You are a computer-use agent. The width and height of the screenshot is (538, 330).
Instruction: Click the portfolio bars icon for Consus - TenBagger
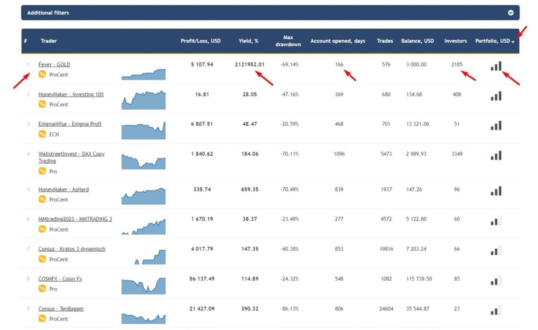click(496, 310)
